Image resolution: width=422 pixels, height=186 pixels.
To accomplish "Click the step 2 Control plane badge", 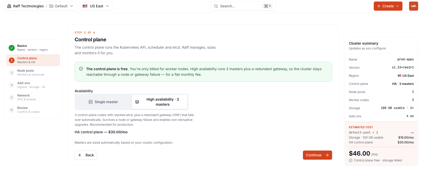I will click(x=12, y=60).
